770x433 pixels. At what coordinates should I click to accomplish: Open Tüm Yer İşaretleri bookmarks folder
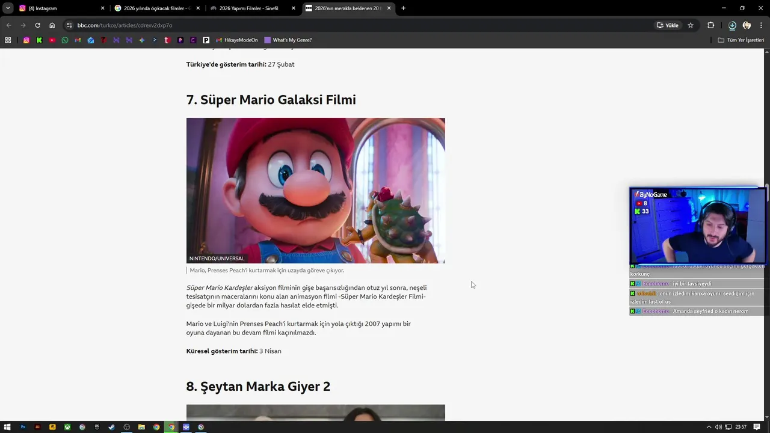[741, 40]
